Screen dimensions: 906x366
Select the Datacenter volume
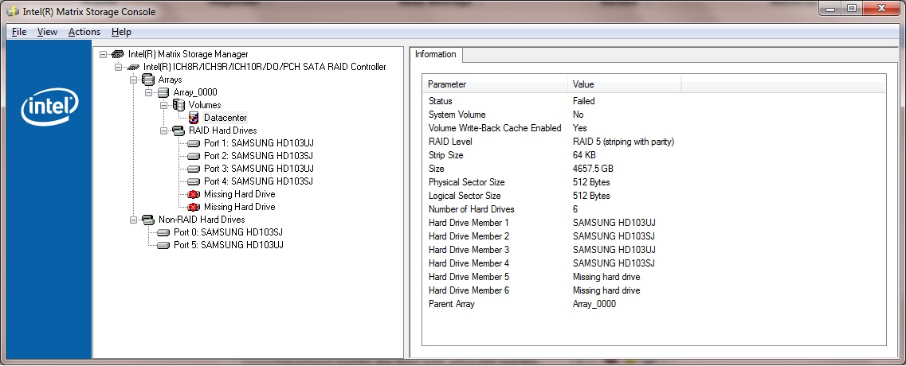point(226,118)
